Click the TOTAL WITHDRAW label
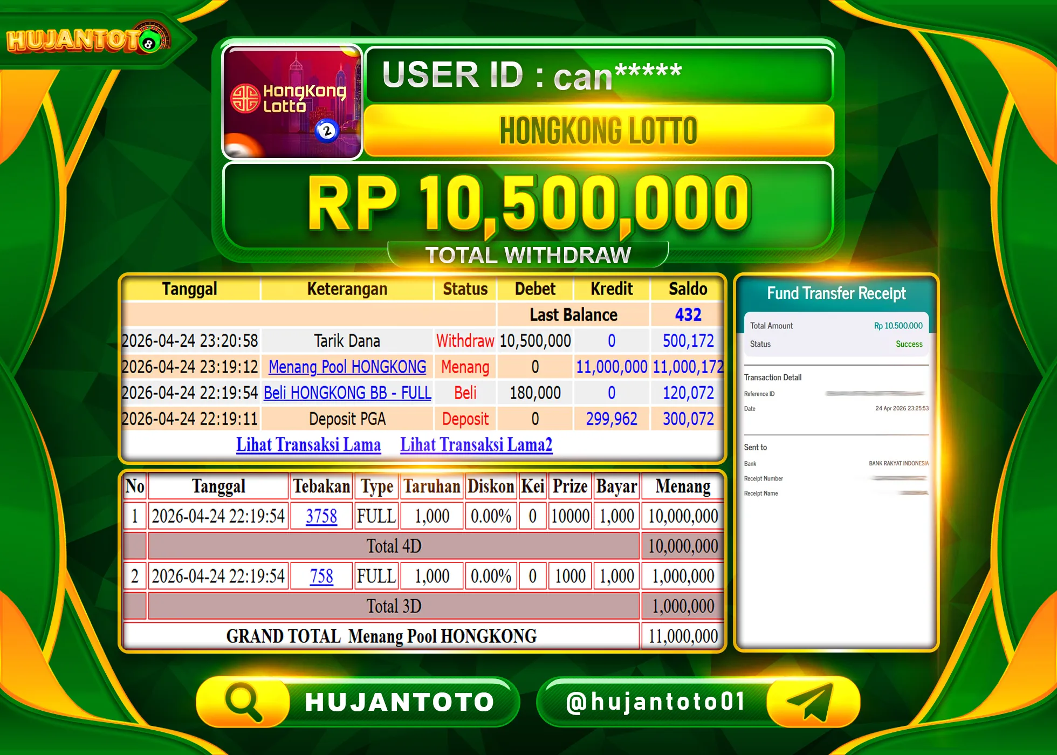This screenshot has height=755, width=1057. (x=528, y=253)
